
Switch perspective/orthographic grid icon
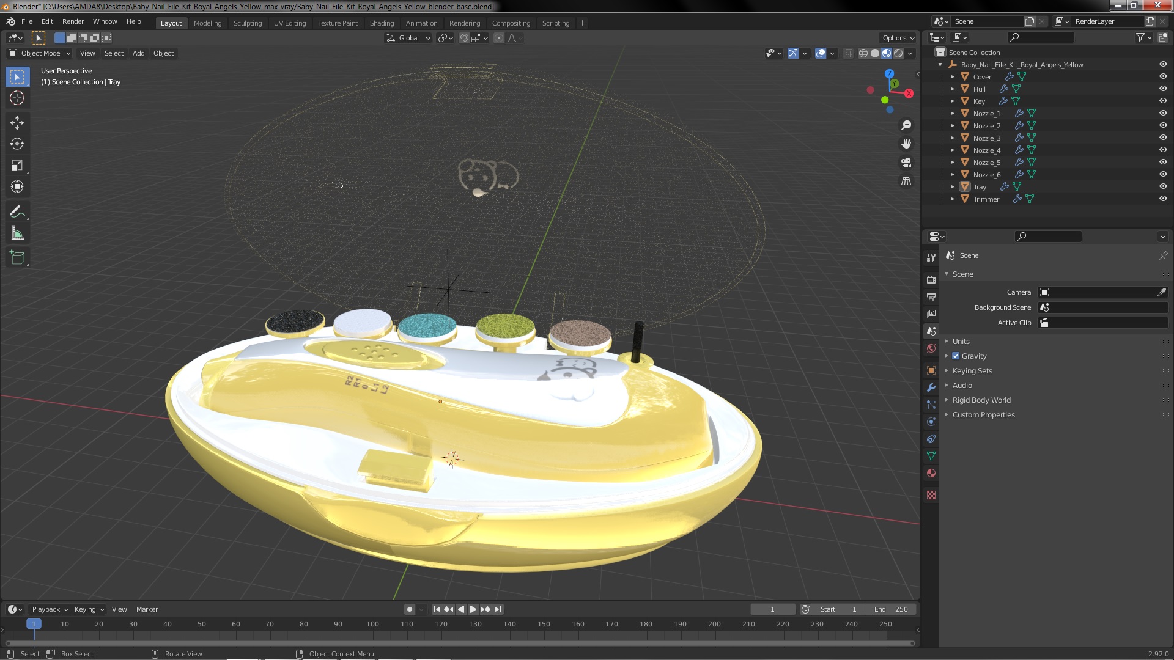pos(906,182)
